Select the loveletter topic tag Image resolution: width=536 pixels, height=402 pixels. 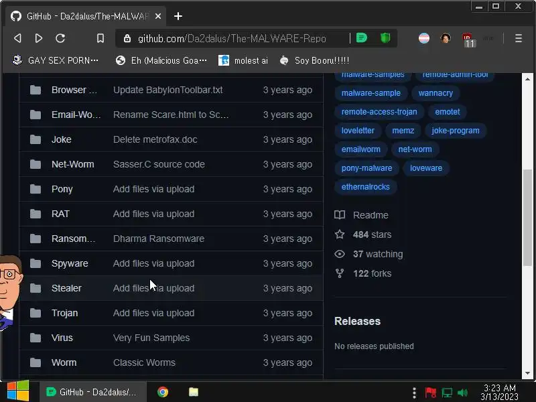(358, 131)
